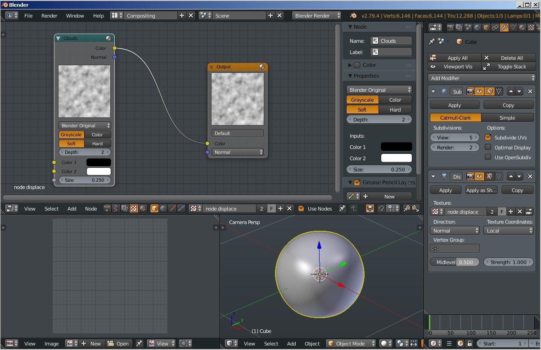541x350 pixels.
Task: Open the top Render menu
Action: (50, 15)
